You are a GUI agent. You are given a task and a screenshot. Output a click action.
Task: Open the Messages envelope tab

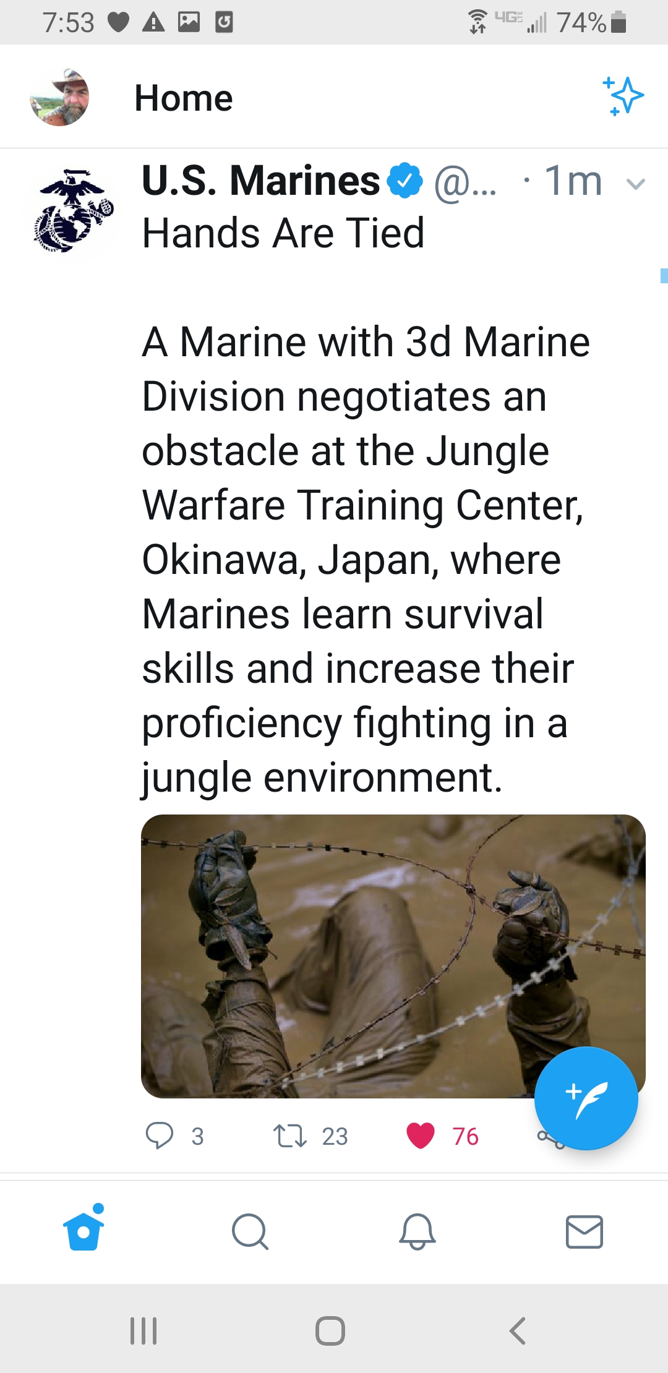coord(584,1231)
